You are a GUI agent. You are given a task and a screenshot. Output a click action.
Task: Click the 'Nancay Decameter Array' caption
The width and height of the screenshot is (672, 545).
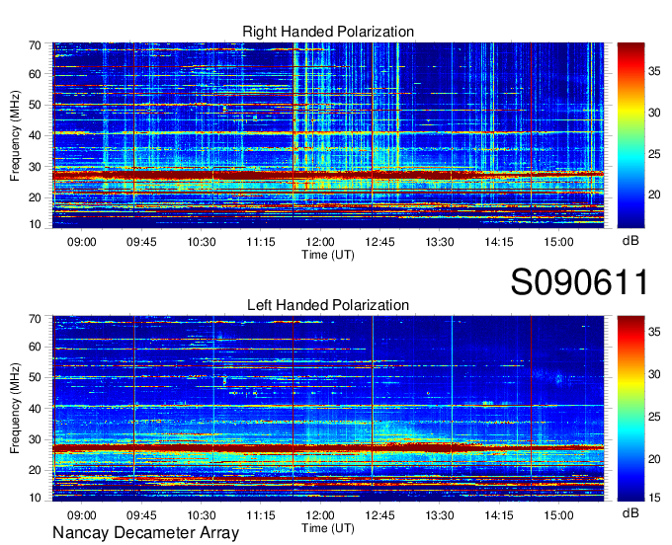click(145, 533)
